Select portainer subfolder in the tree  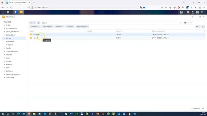(11, 42)
